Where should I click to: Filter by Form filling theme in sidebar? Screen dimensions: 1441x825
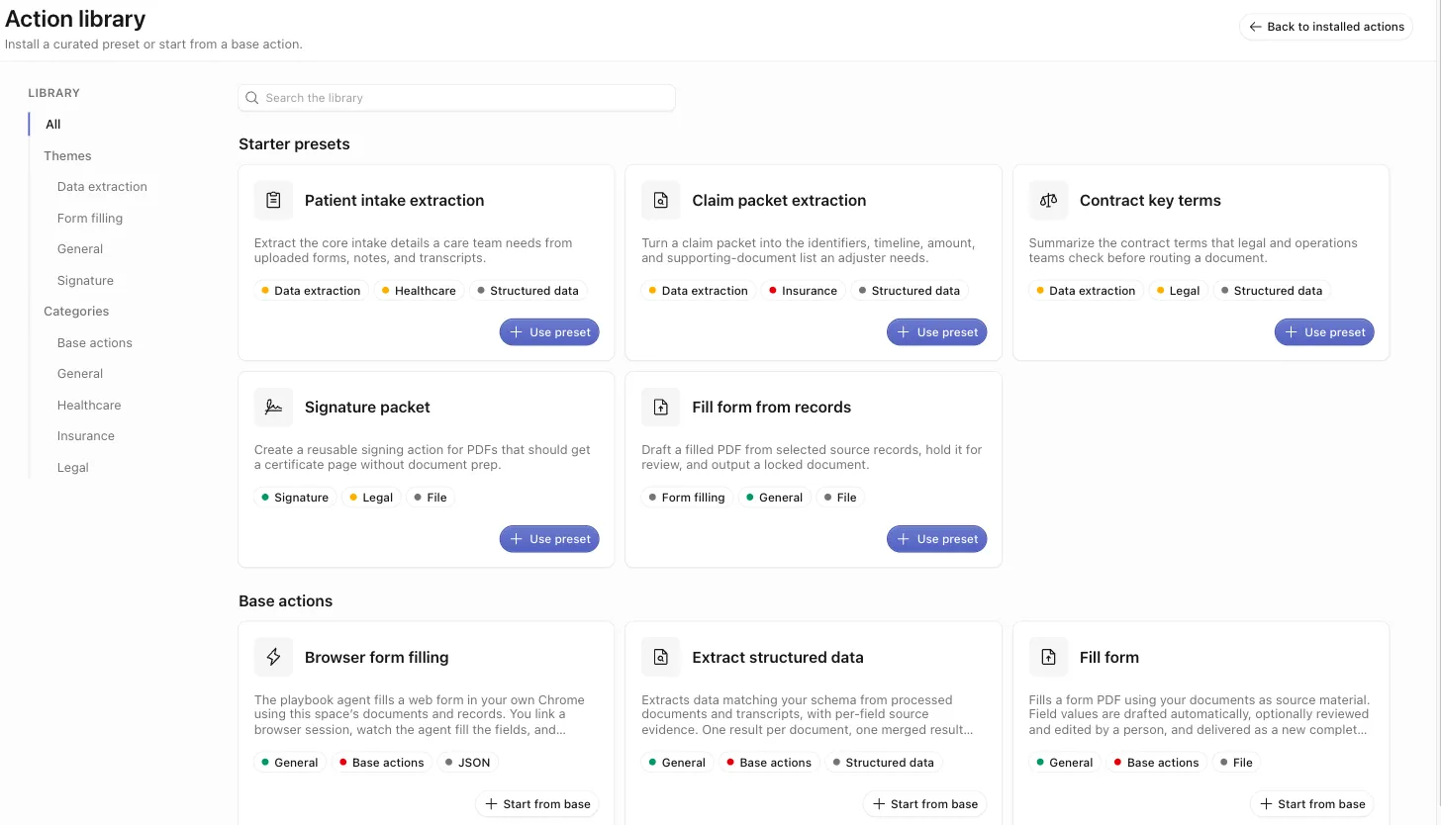tap(90, 219)
